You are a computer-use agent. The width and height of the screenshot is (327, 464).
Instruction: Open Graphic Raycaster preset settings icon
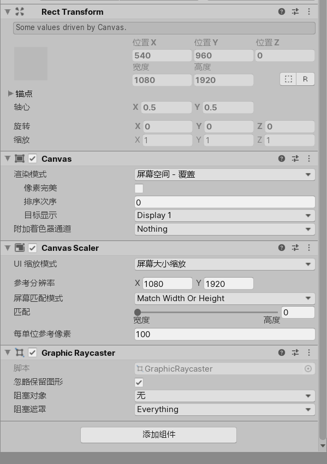pos(295,353)
